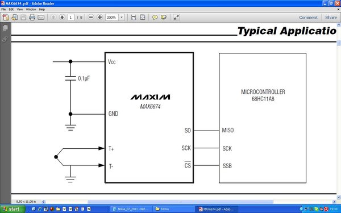Viewport: 341px width, 213px height.
Task: Open the Window menu
Action: (x=31, y=9)
